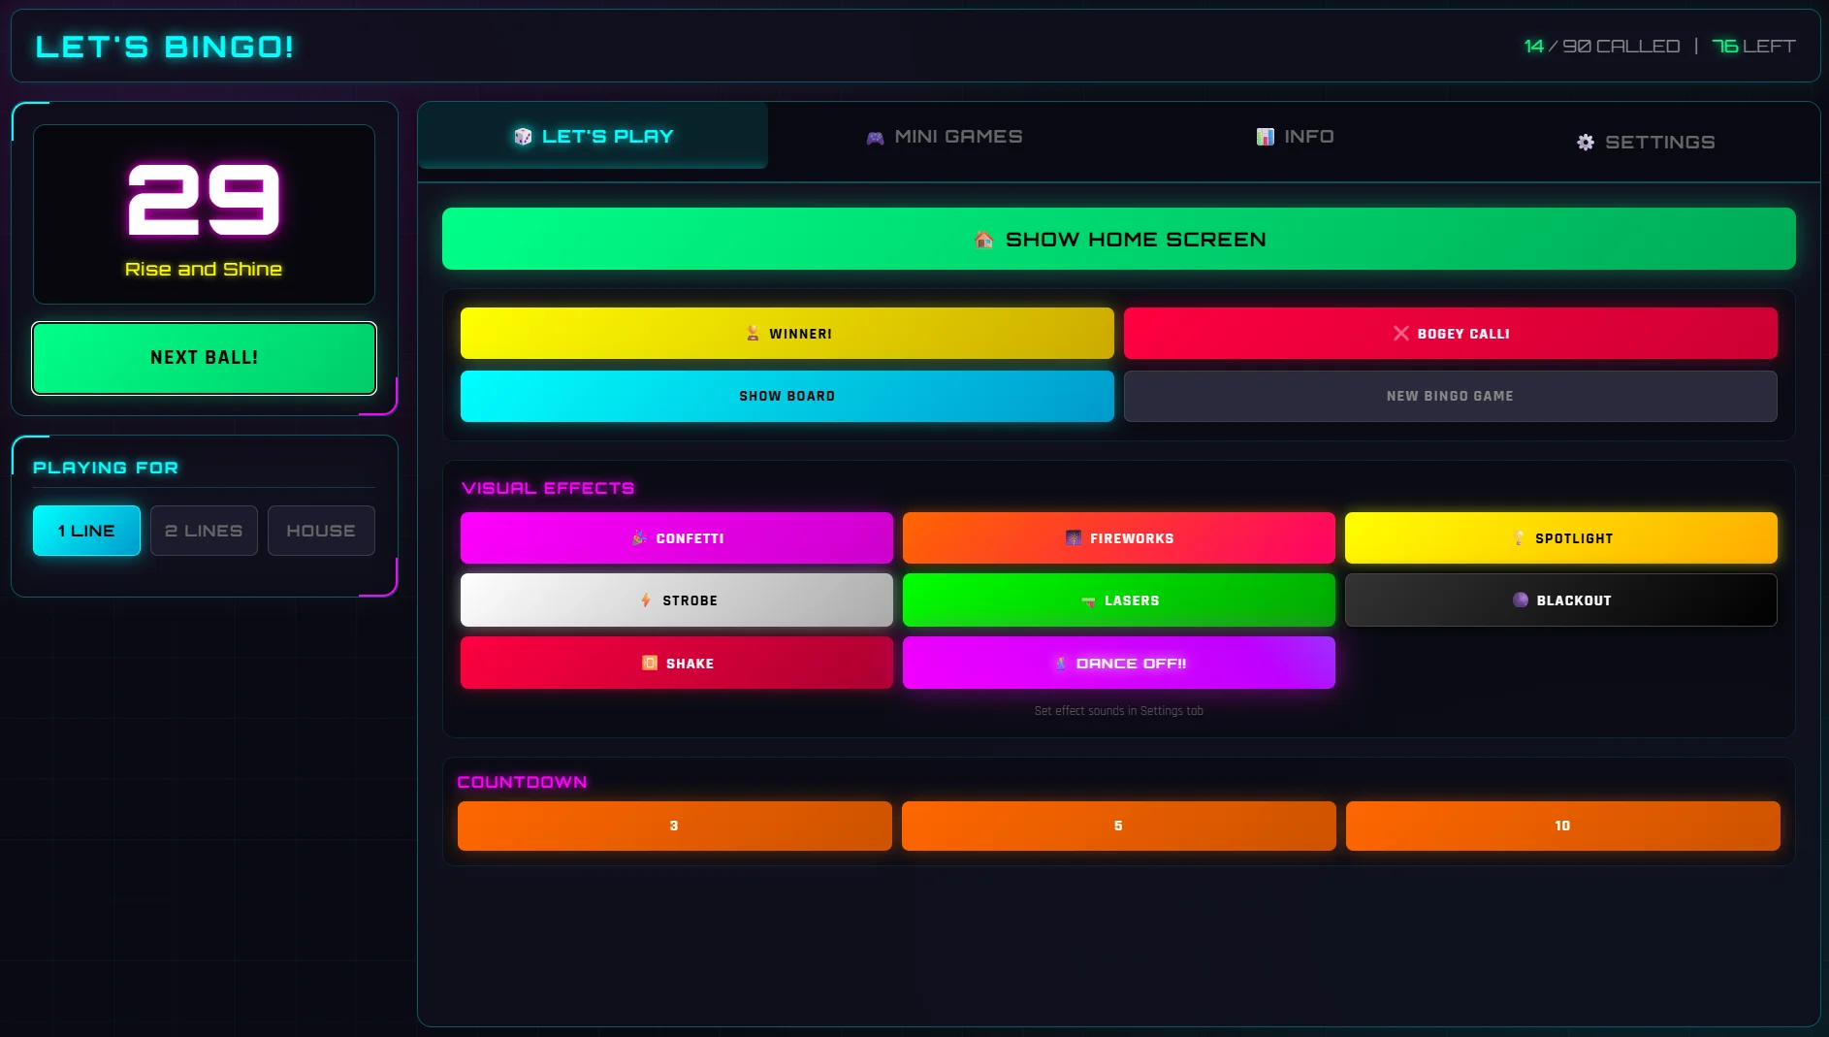The image size is (1829, 1037).
Task: Click the lightning icon on Strobe button
Action: point(646,600)
